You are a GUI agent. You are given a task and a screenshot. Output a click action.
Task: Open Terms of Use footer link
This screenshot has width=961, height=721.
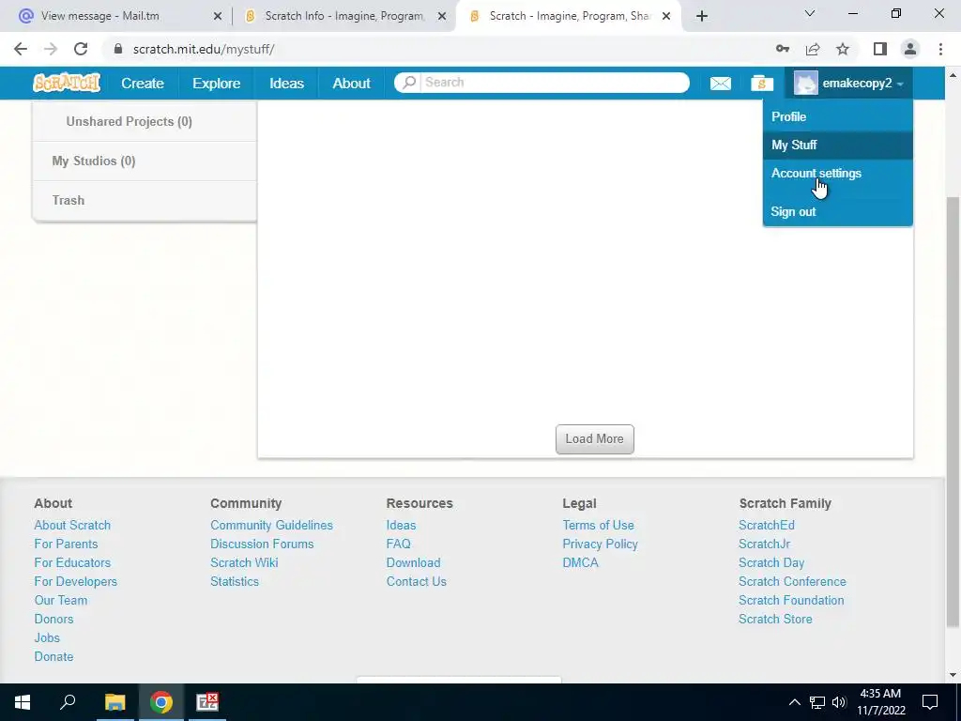coord(598,525)
